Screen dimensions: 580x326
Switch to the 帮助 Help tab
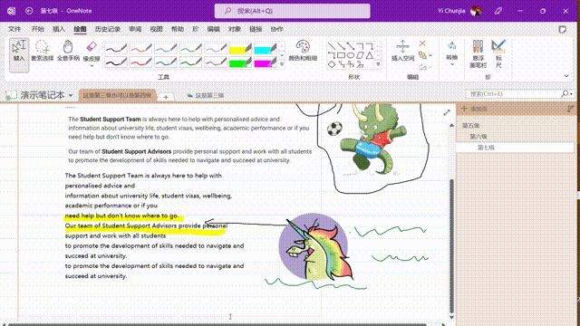178,29
